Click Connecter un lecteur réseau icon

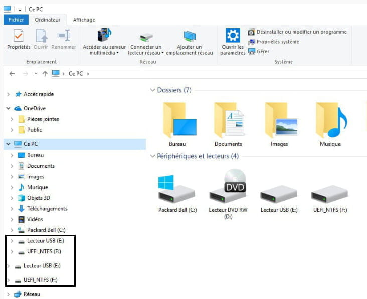(146, 37)
